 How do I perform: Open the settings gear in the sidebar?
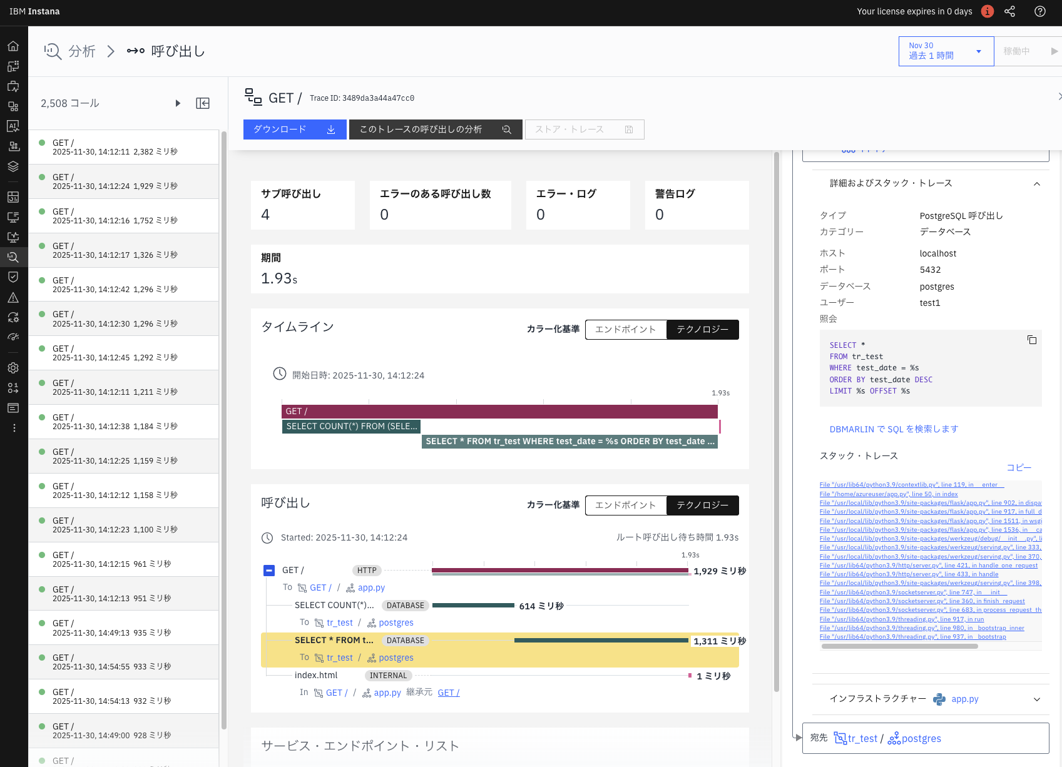13,368
